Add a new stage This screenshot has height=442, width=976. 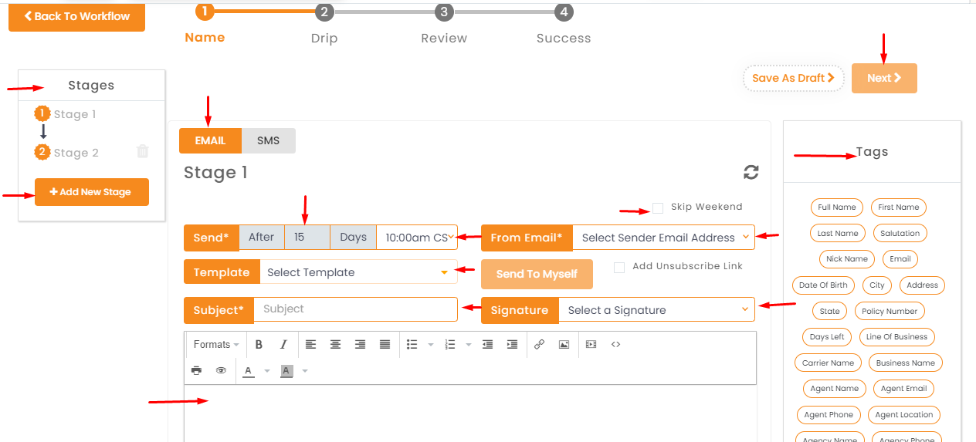(x=92, y=192)
